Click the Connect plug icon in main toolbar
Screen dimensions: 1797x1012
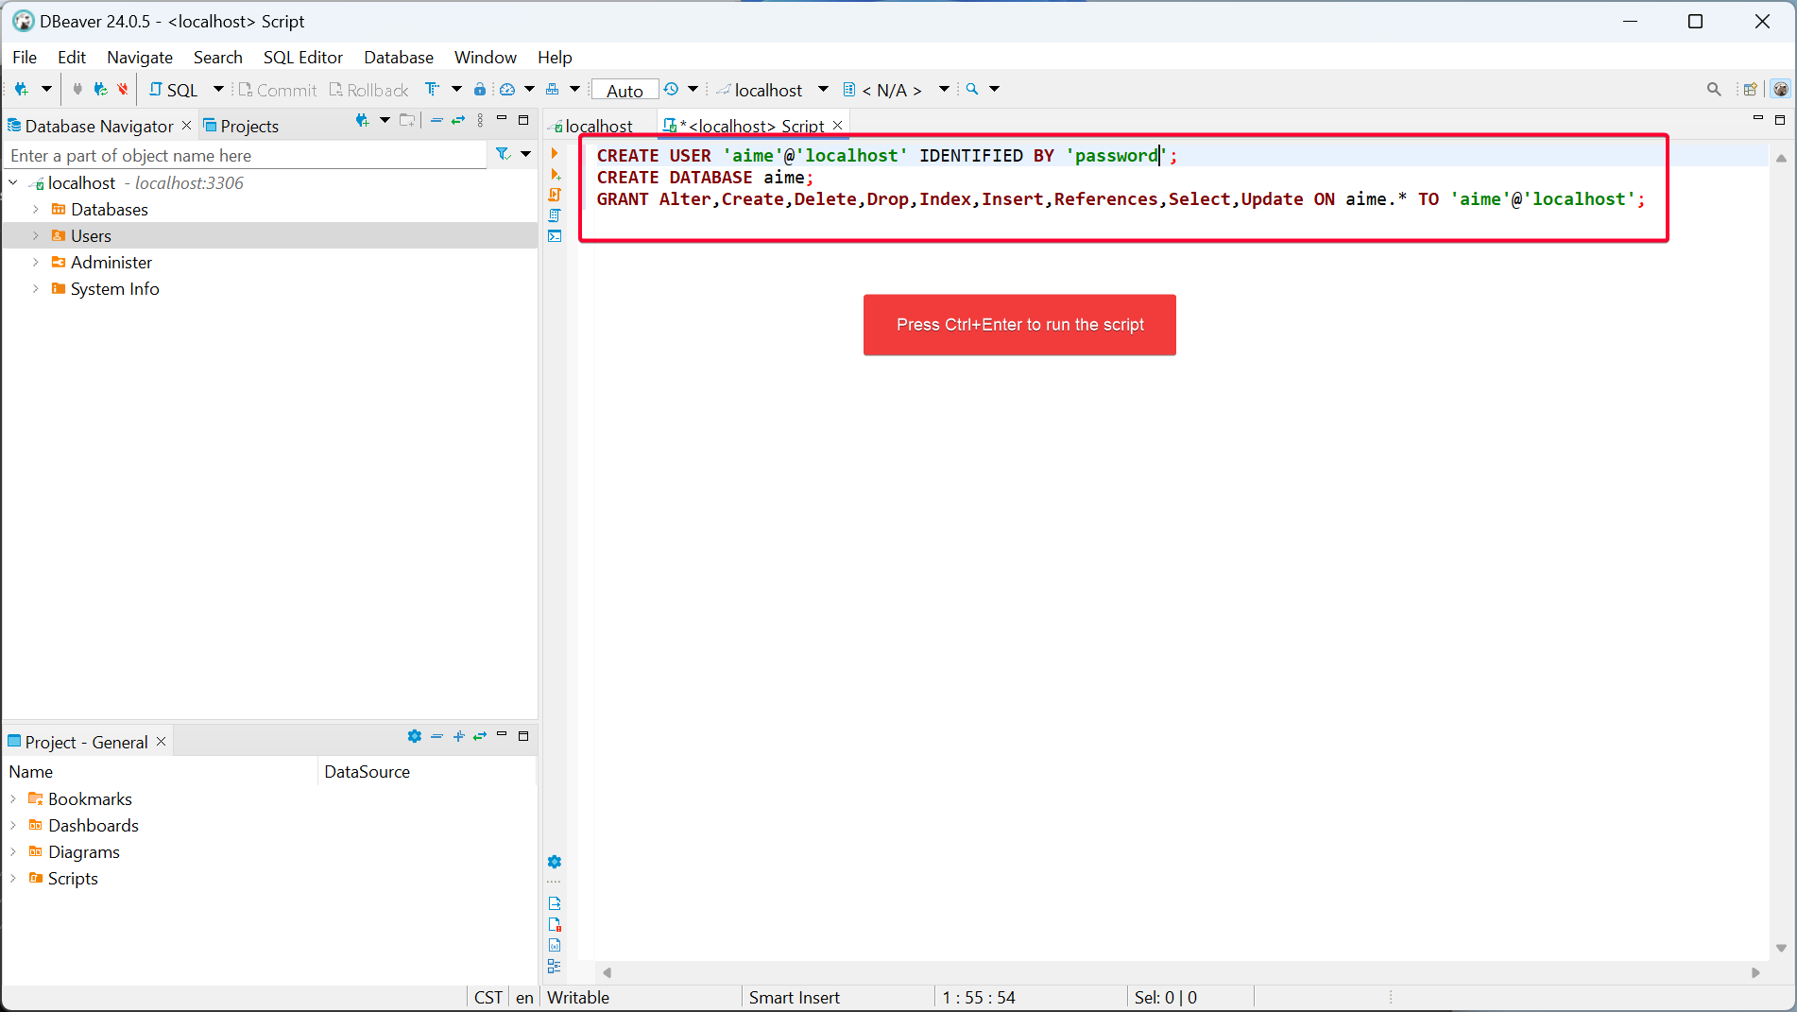(x=77, y=89)
